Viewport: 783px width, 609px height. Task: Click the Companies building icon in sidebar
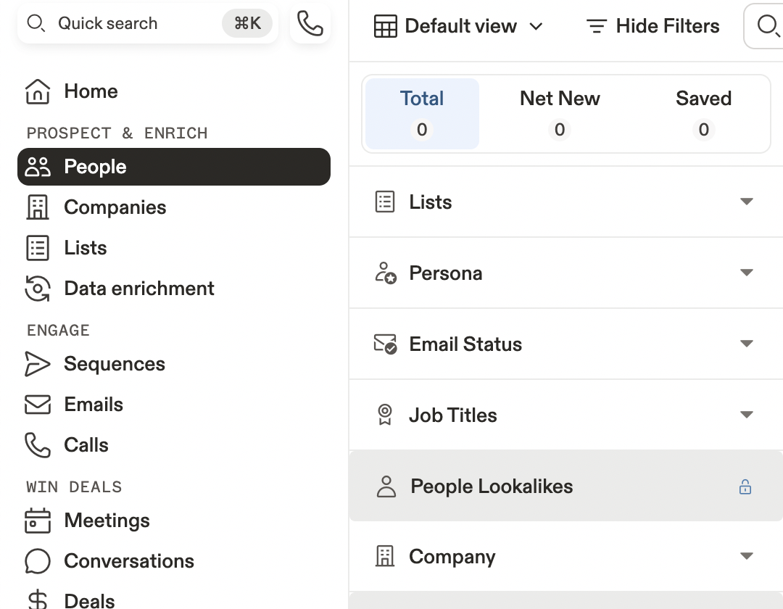(x=38, y=207)
